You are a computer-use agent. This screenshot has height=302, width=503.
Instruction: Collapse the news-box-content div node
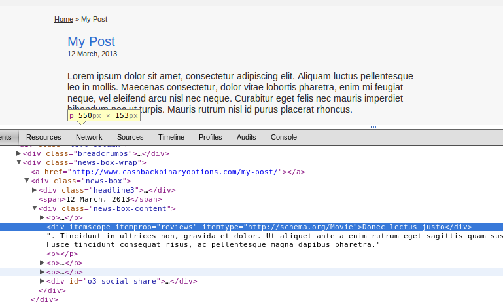[34, 208]
